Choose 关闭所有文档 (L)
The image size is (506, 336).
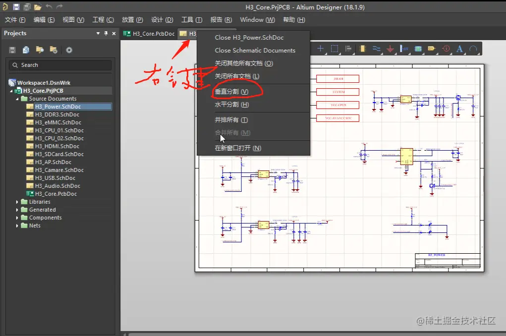(x=237, y=76)
